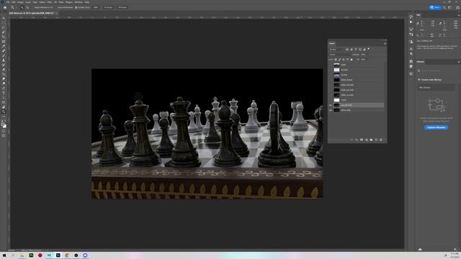
Task: Click the 100% zoom button
Action: pyautogui.click(x=96, y=7)
